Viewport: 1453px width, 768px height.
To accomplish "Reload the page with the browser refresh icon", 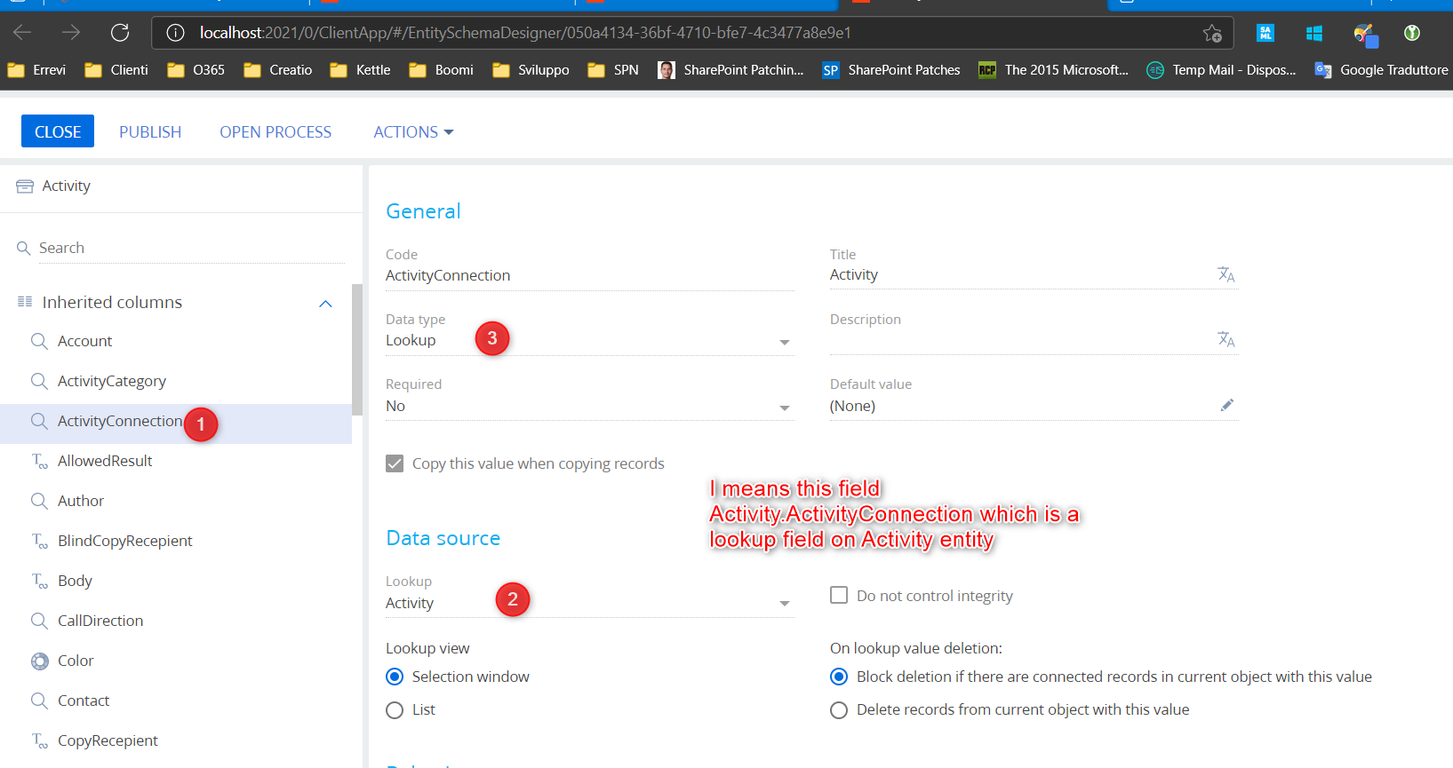I will point(120,33).
